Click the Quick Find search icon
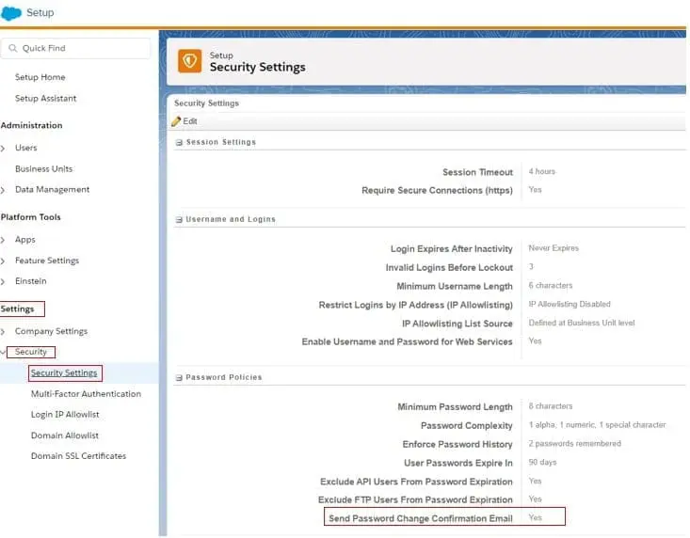The height and width of the screenshot is (538, 690). [x=12, y=48]
